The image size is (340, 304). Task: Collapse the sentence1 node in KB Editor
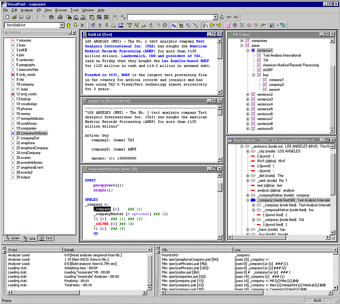coord(248,51)
